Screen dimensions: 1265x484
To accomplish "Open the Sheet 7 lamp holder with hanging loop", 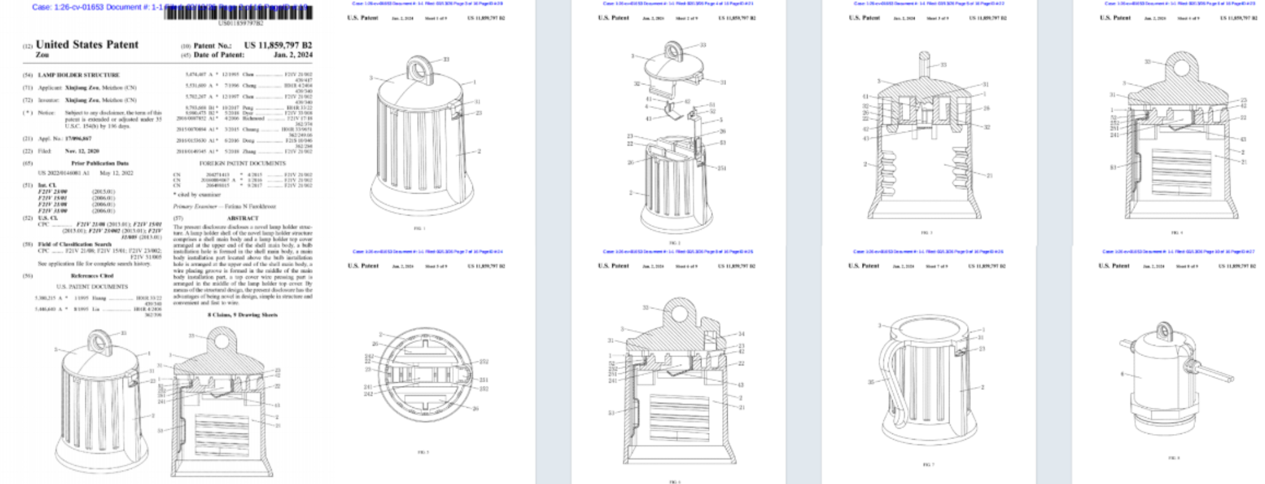I will [928, 381].
